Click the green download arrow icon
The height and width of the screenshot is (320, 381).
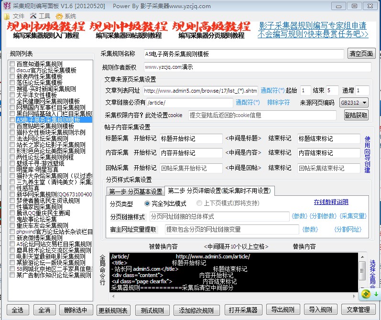376,294
